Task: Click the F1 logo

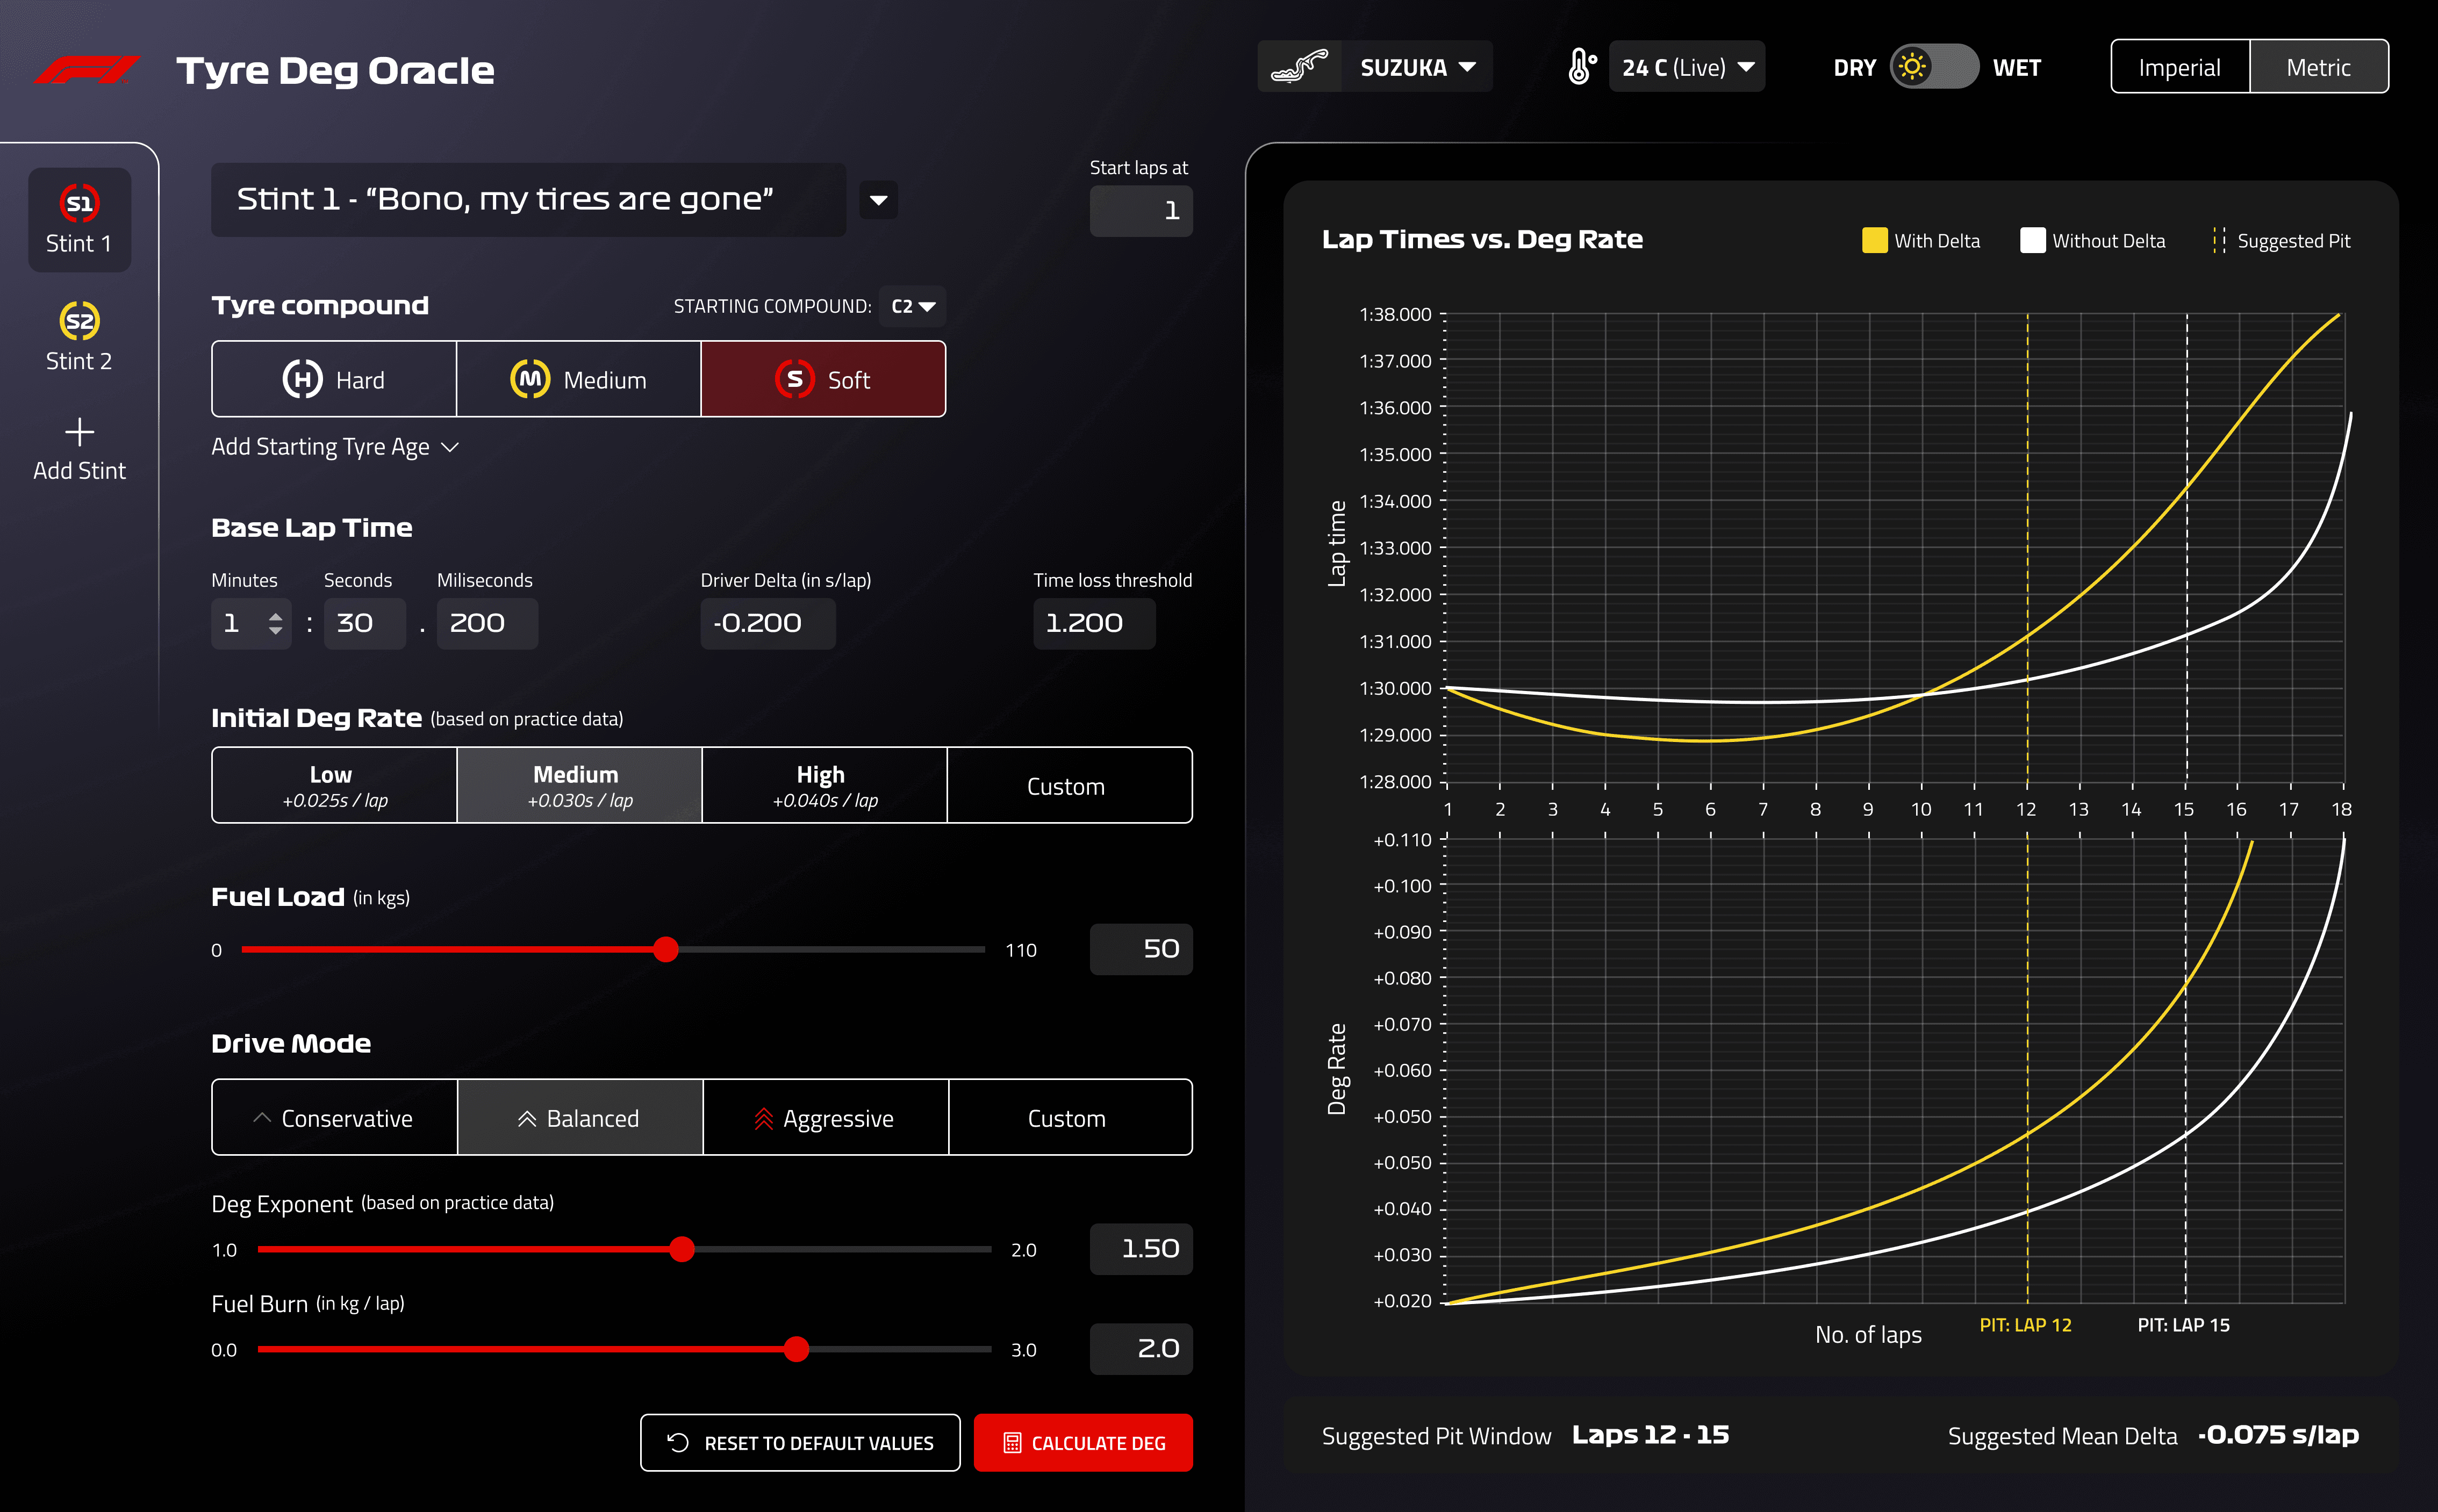Action: 87,70
